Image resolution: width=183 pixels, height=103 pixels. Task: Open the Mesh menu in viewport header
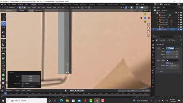tap(43, 7)
